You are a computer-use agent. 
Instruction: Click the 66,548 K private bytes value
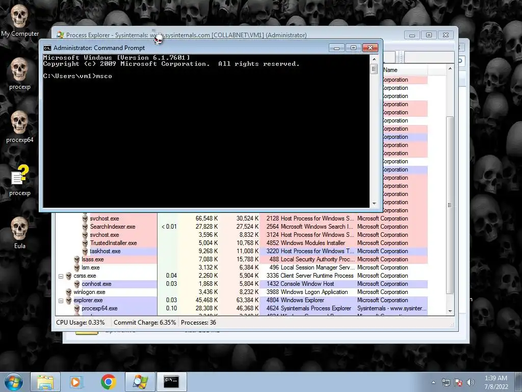tap(207, 218)
